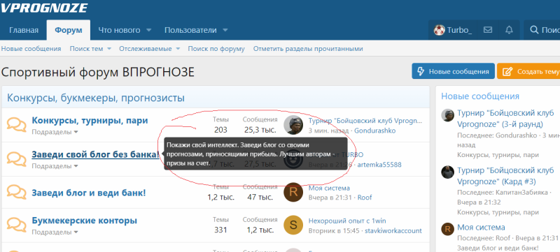
Task: Open the Пользователи tab
Action: point(190,30)
